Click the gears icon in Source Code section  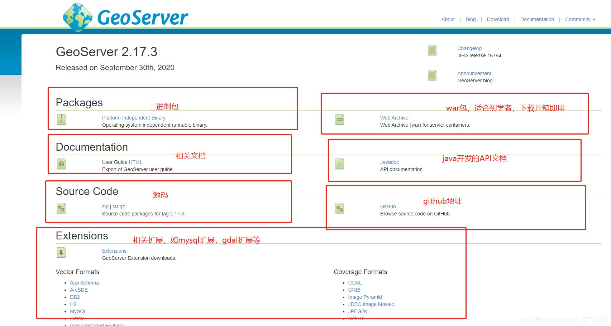(61, 208)
